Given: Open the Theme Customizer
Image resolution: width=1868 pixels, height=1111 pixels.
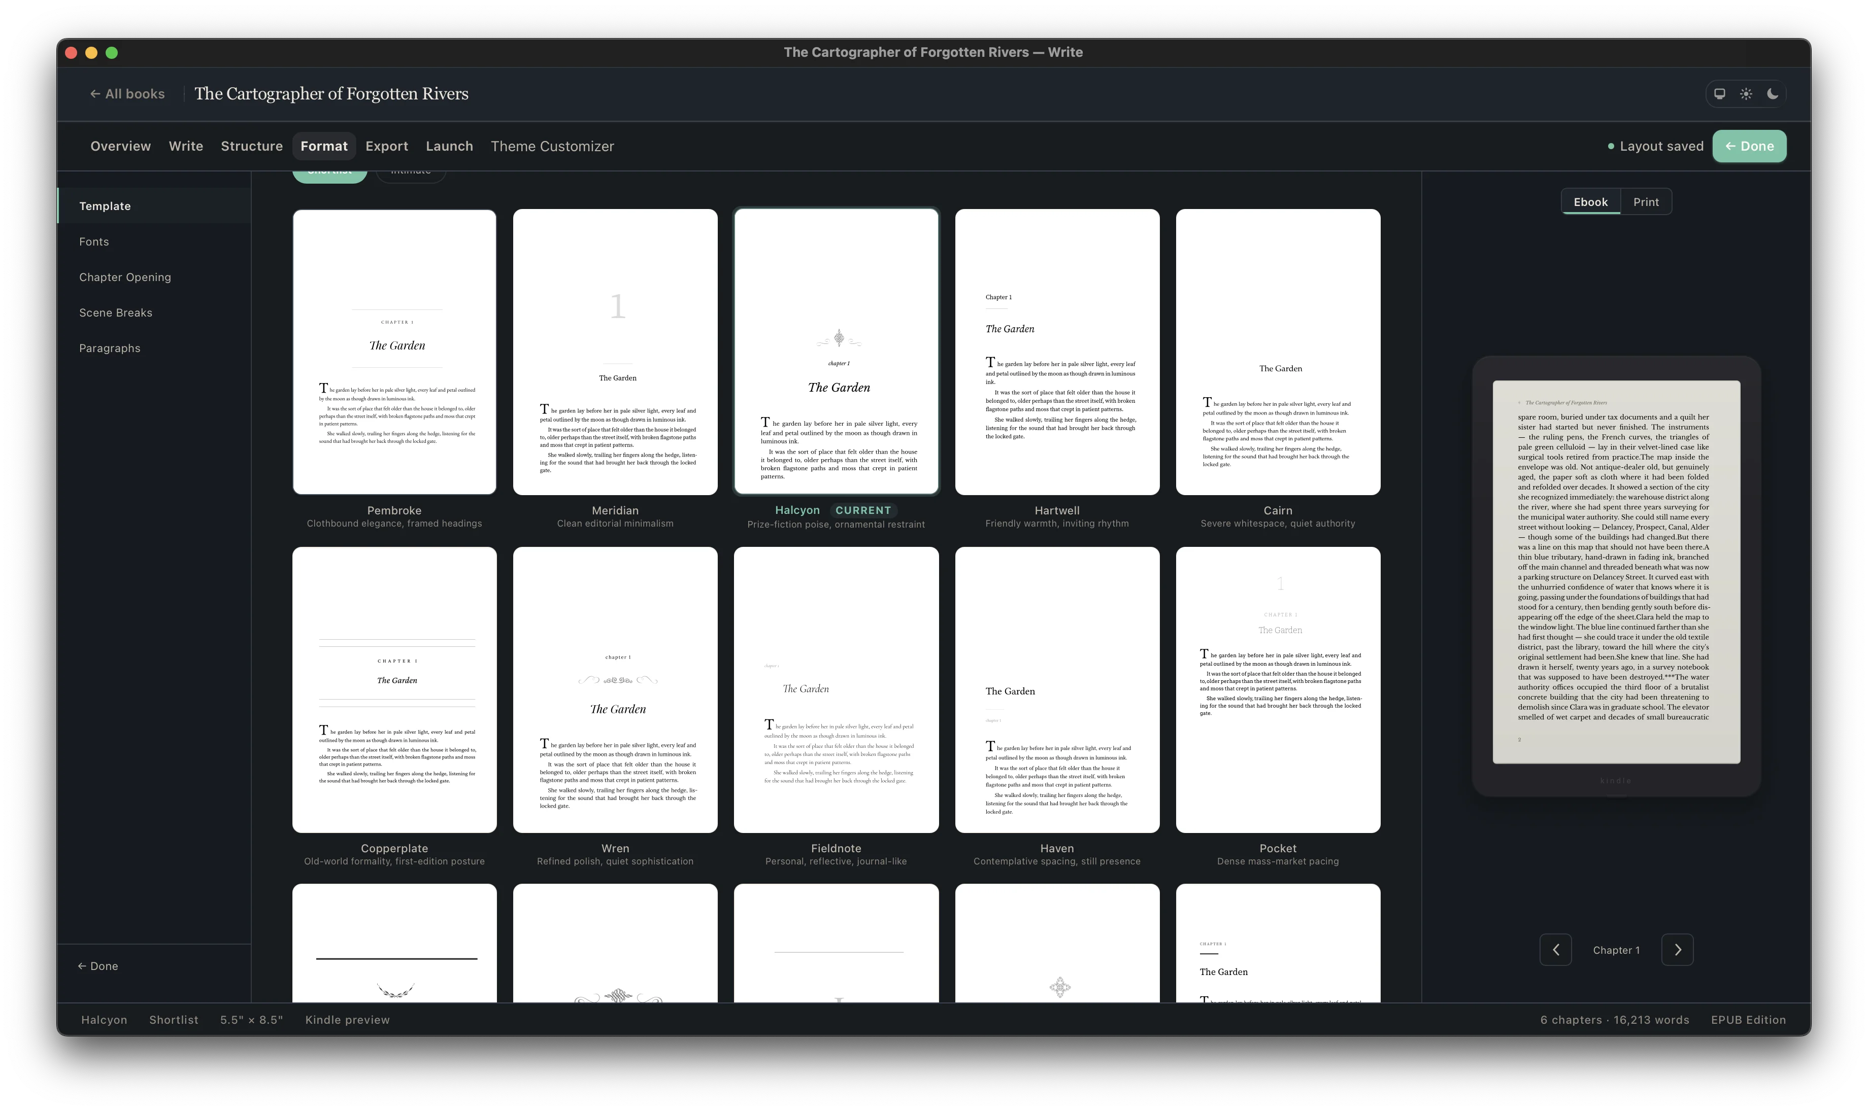Looking at the screenshot, I should point(553,146).
